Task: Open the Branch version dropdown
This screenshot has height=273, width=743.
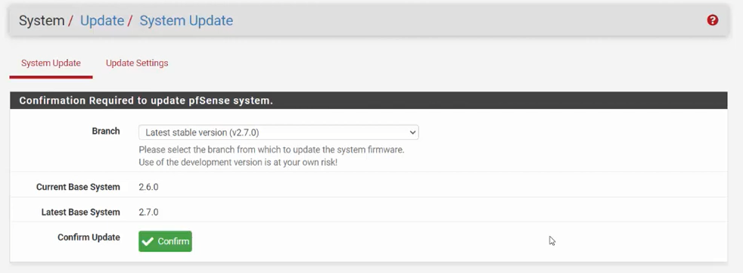Action: coord(278,132)
